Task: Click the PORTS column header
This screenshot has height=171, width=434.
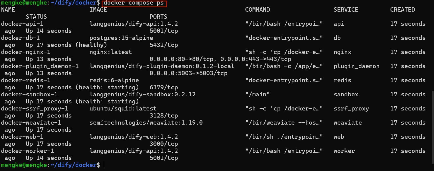Action: point(158,17)
